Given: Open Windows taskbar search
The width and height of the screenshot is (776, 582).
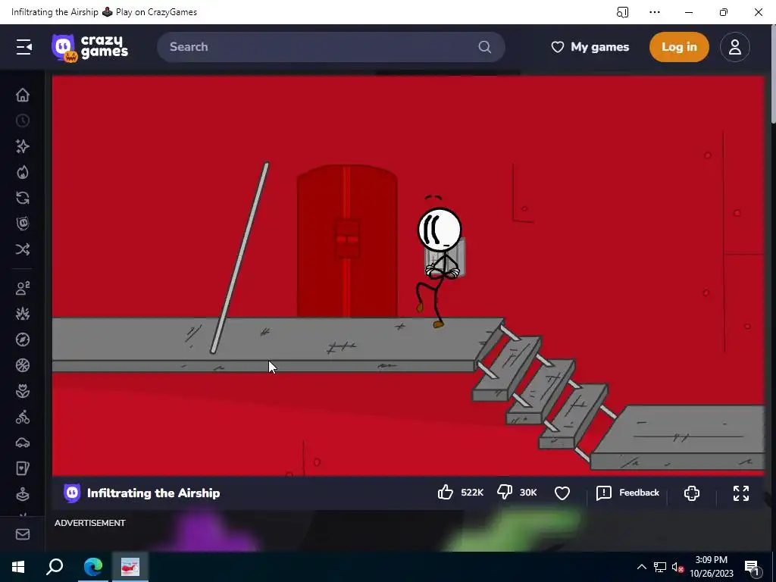Looking at the screenshot, I should (x=55, y=567).
